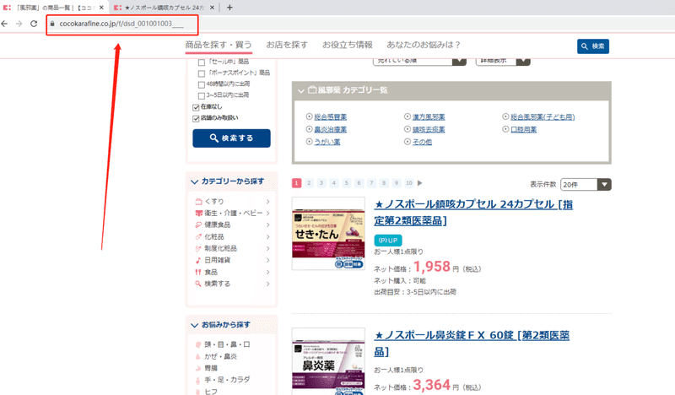Image resolution: width=675 pixels, height=395 pixels.
Task: Open the その他 category link
Action: click(x=422, y=142)
